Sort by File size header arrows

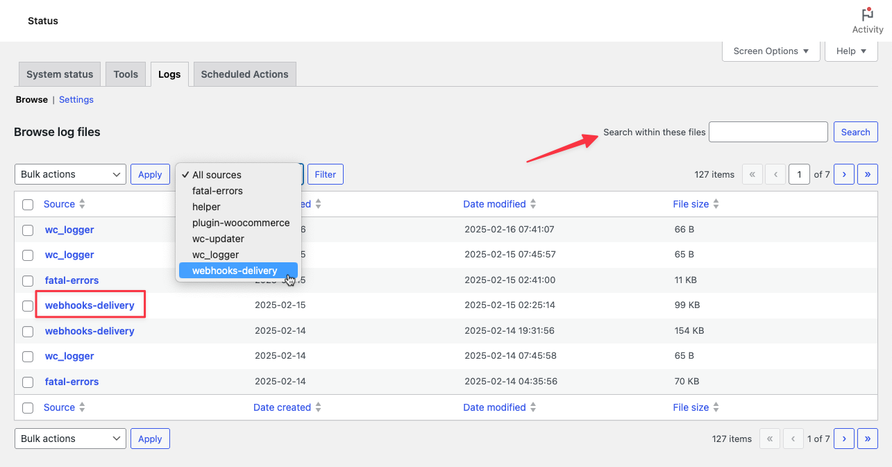click(716, 204)
